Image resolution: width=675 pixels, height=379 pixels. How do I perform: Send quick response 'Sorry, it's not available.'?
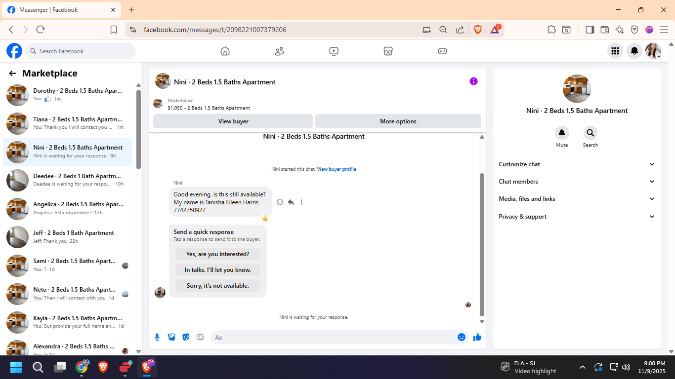[x=218, y=286]
